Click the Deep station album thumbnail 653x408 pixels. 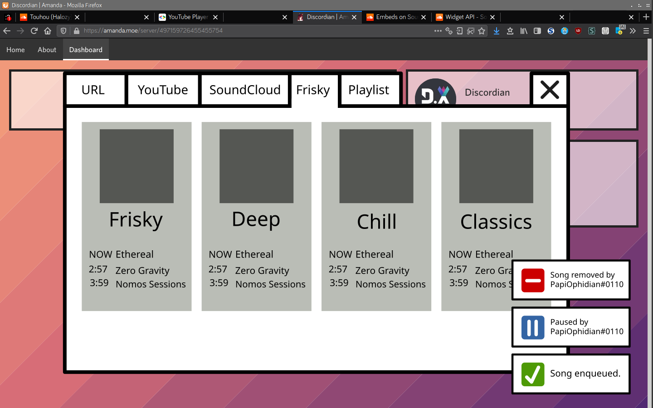pyautogui.click(x=256, y=166)
